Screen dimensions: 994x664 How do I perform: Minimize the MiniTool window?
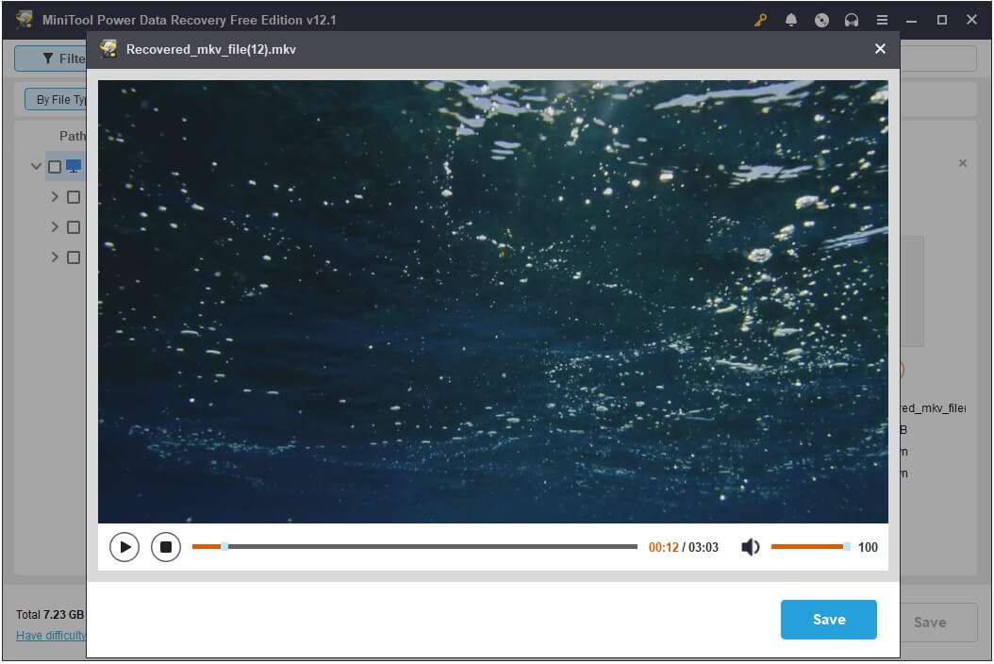[x=912, y=21]
